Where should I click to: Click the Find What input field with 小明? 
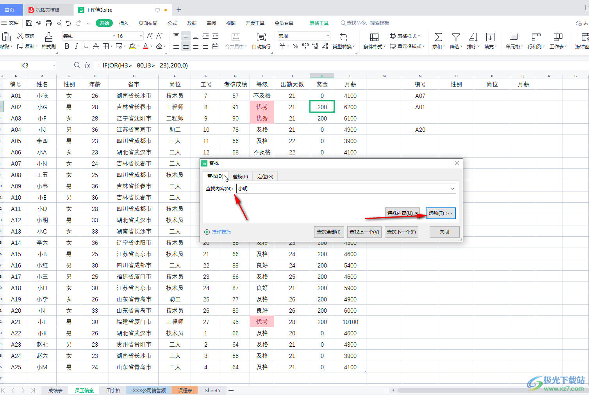346,188
